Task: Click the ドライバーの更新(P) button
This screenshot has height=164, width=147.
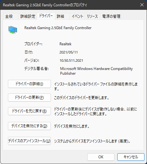Action: click(29, 98)
